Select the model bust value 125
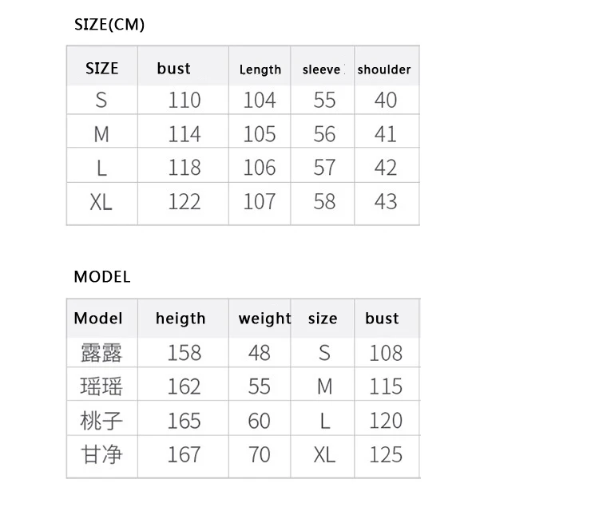Viewport: 599px width, 507px height. [x=386, y=454]
